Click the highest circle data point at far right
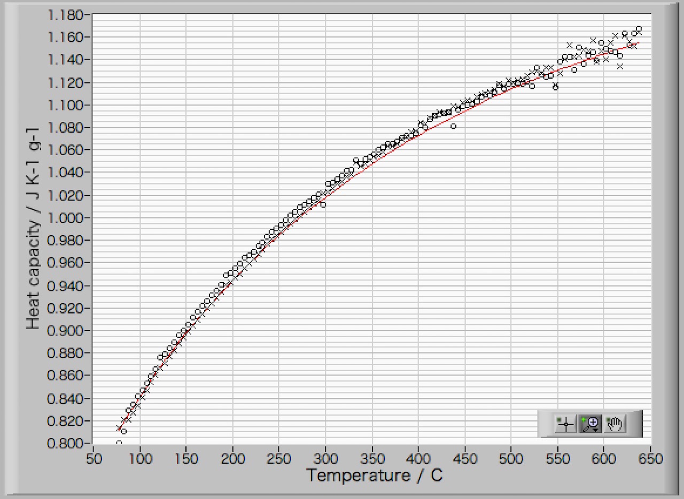This screenshot has width=684, height=499. (639, 29)
